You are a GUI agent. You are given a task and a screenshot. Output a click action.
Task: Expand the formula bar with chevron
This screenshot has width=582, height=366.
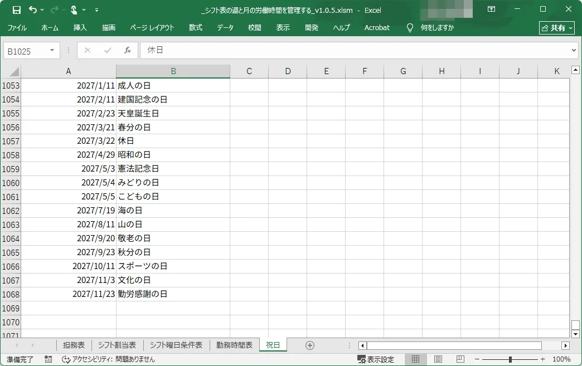(x=574, y=50)
